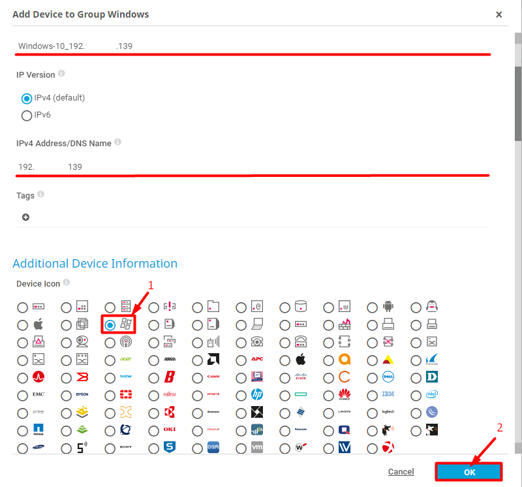Click the device name field Windows-10_192
This screenshot has height=487, width=522.
tap(253, 46)
